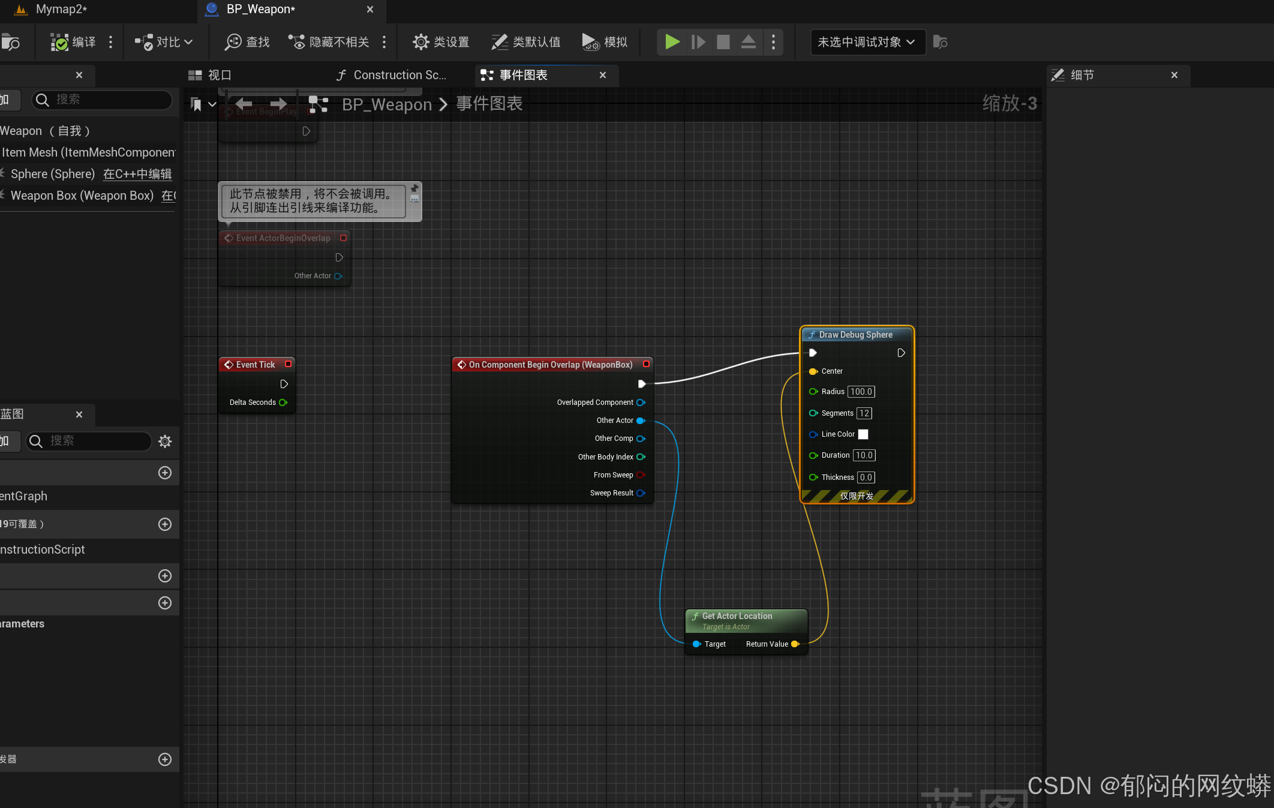Click the green Play button

[x=672, y=42]
